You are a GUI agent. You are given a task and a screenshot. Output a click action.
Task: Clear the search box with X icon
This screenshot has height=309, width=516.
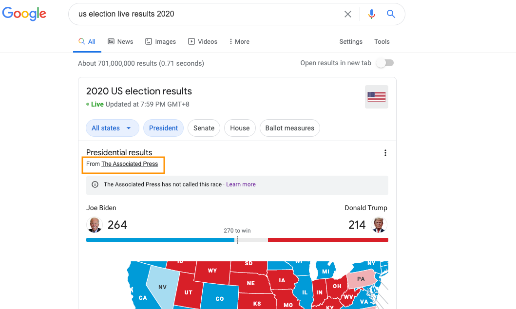[x=348, y=14]
